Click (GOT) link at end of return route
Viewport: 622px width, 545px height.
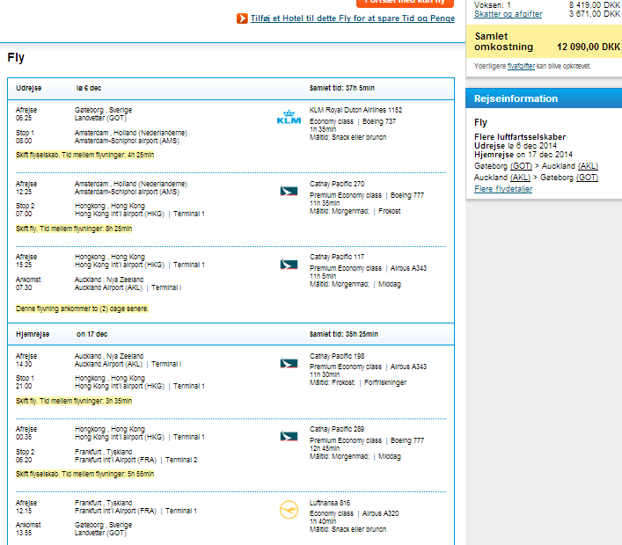pos(588,177)
